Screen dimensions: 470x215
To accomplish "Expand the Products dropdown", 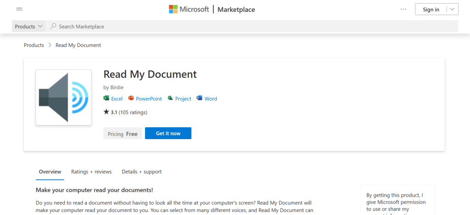I will pyautogui.click(x=29, y=27).
